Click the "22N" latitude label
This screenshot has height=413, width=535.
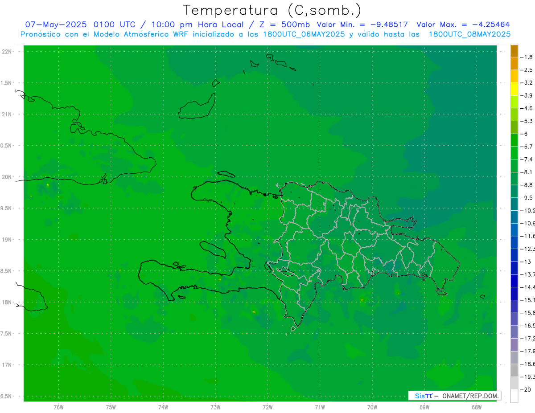pyautogui.click(x=7, y=52)
